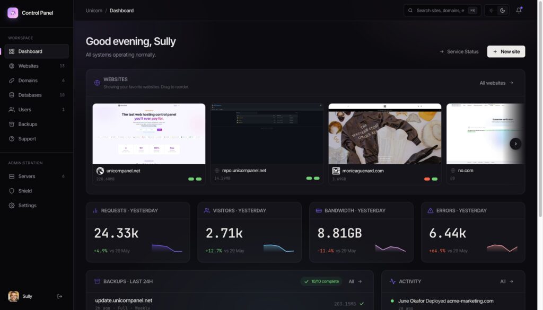Click the globe icon in Websites header

(97, 83)
